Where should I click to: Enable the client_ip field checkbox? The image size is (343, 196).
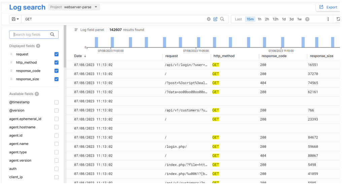click(56, 177)
